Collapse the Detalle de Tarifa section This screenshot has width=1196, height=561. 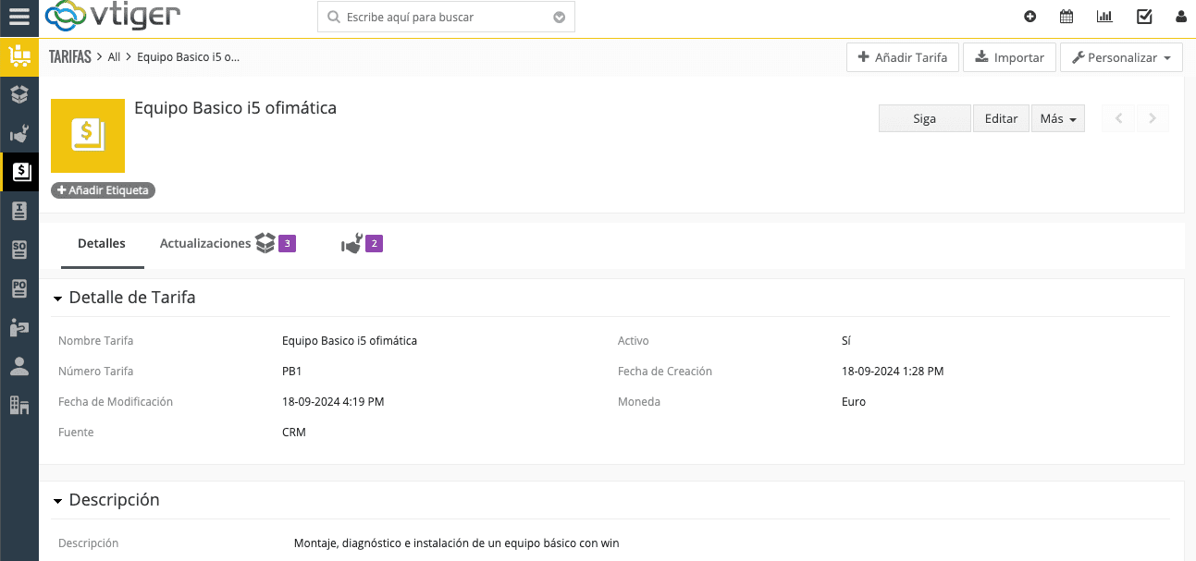[58, 299]
